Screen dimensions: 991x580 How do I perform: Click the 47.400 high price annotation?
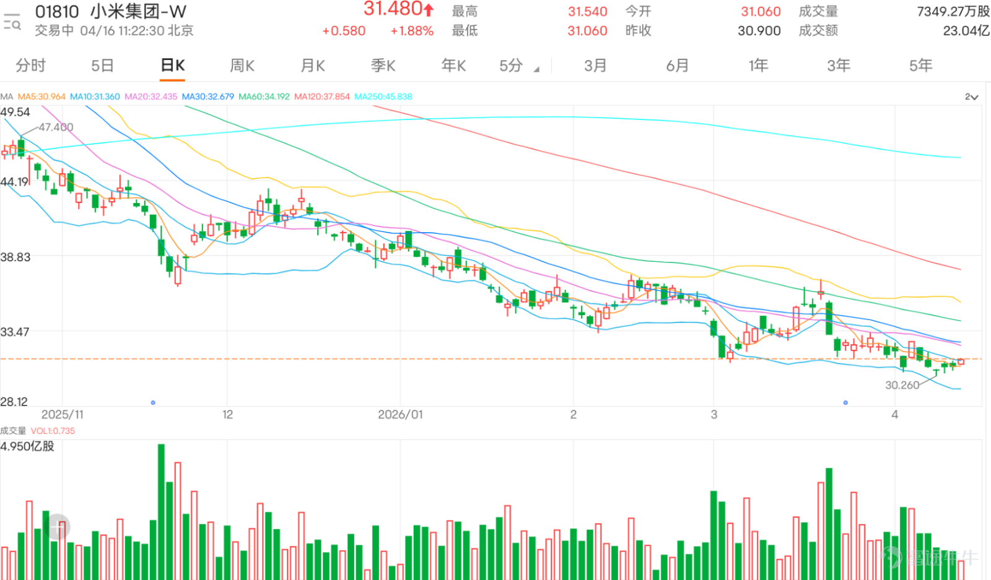(x=56, y=127)
